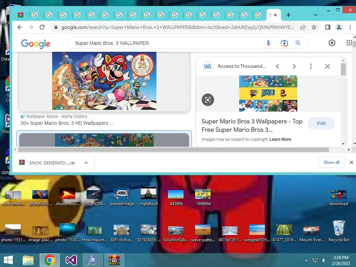
Task: Click the Show all downloads button
Action: coord(331,162)
